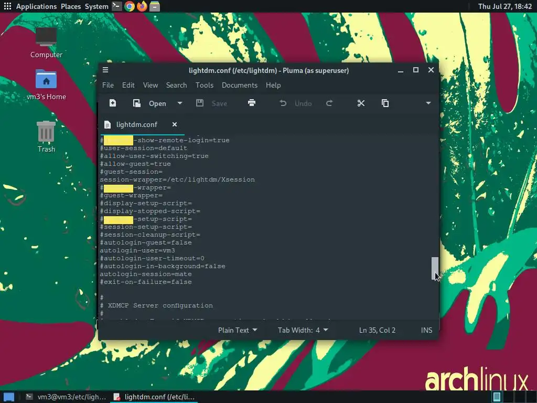Click line #guest-session=
The height and width of the screenshot is (403, 537).
(131, 172)
